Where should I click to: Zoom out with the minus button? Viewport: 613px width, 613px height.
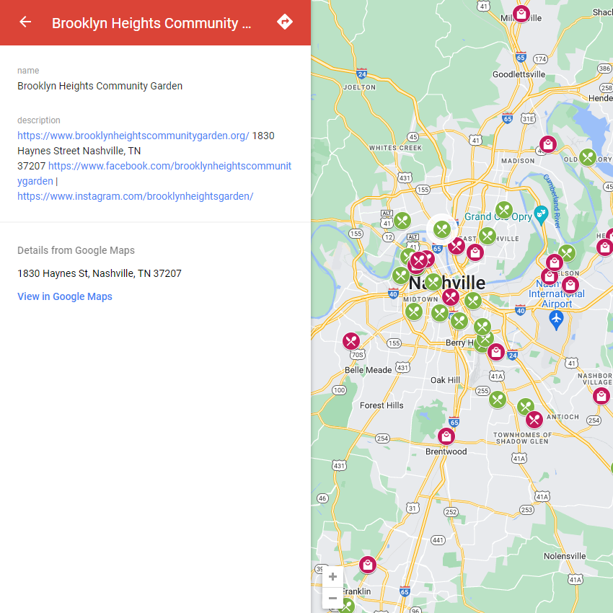pyautogui.click(x=332, y=598)
